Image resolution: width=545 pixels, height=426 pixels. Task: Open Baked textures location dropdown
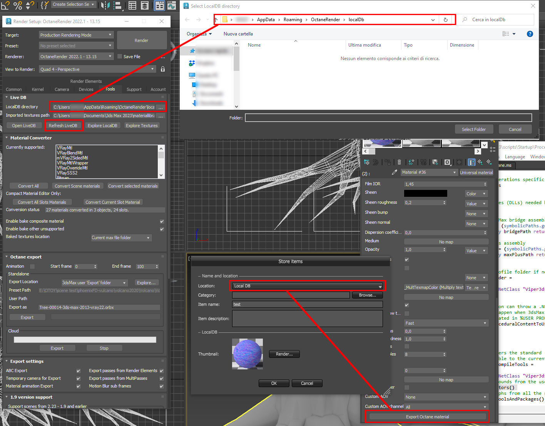pyautogui.click(x=121, y=238)
